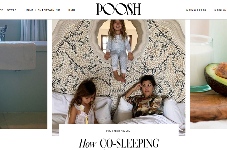
Task: Click the white towel on bathtub
Action: point(18,56)
